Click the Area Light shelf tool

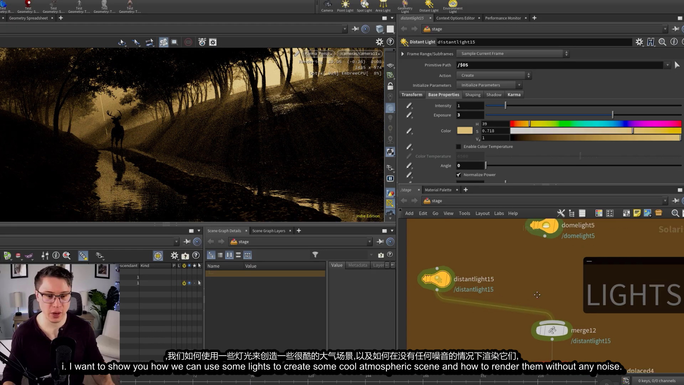point(383,6)
